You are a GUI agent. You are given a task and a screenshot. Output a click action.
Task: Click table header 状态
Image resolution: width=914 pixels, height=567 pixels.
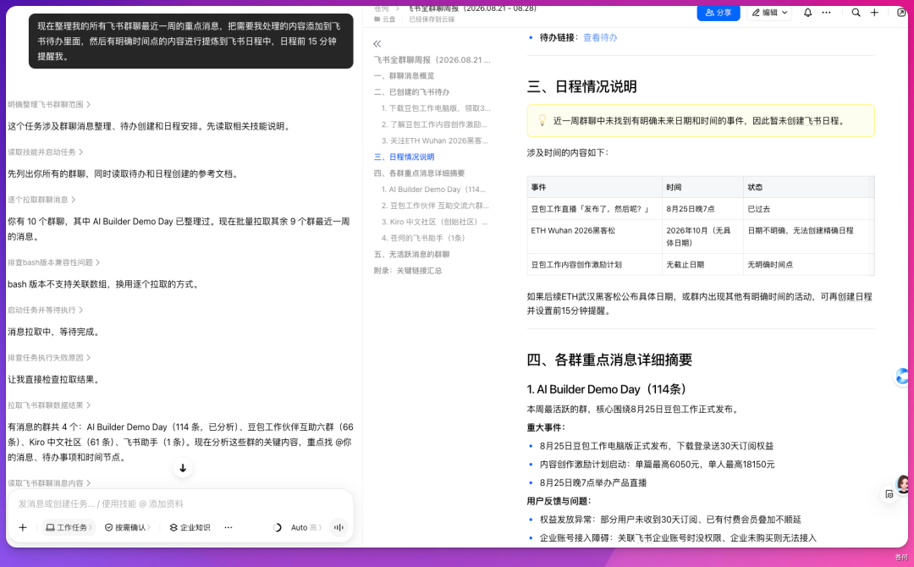point(809,187)
